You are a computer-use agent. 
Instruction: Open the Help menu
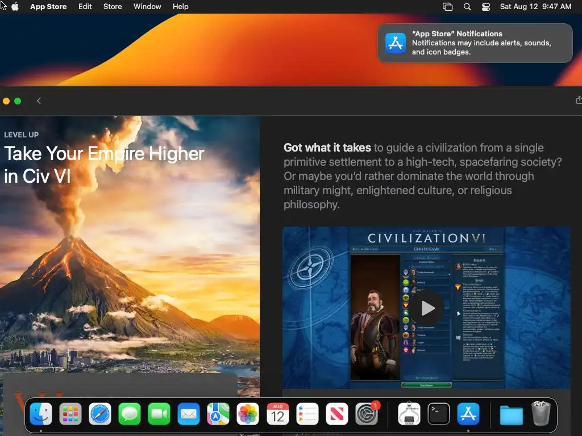point(180,7)
